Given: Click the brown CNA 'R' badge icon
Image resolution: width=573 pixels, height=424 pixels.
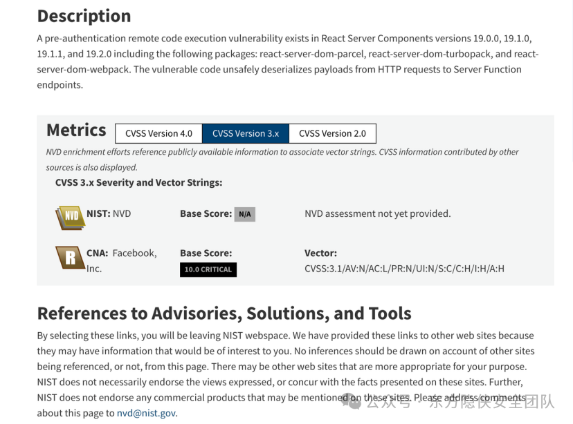Looking at the screenshot, I should tap(70, 258).
